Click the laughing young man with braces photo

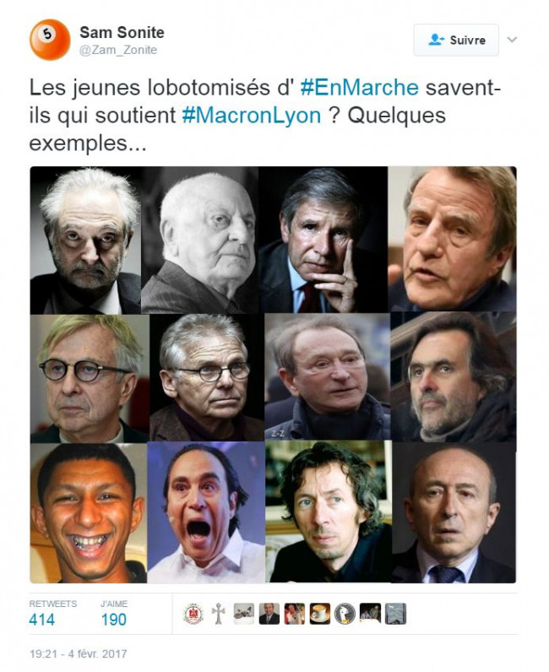(x=89, y=512)
